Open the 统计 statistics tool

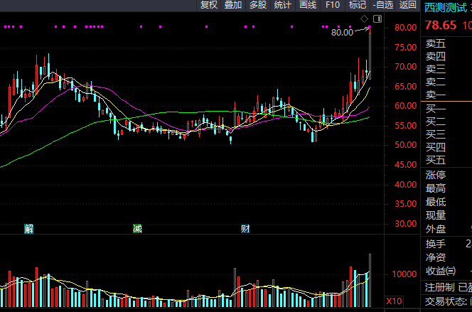[x=283, y=5]
